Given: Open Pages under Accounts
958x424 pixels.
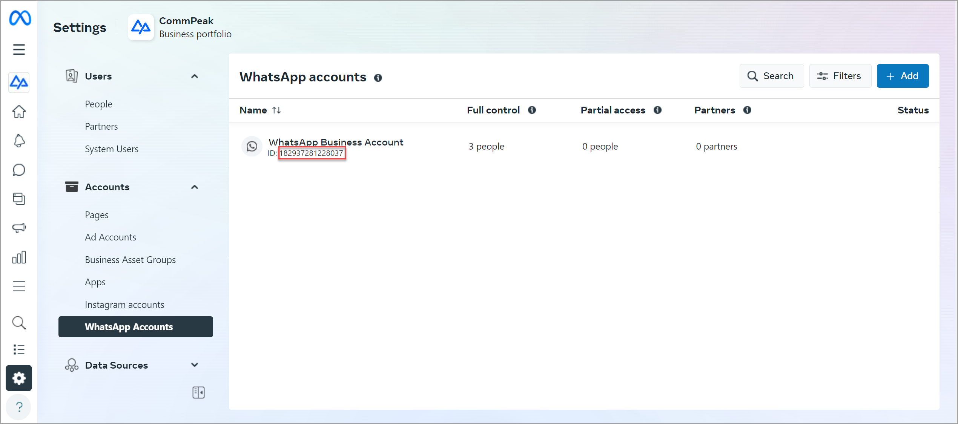Looking at the screenshot, I should point(97,215).
